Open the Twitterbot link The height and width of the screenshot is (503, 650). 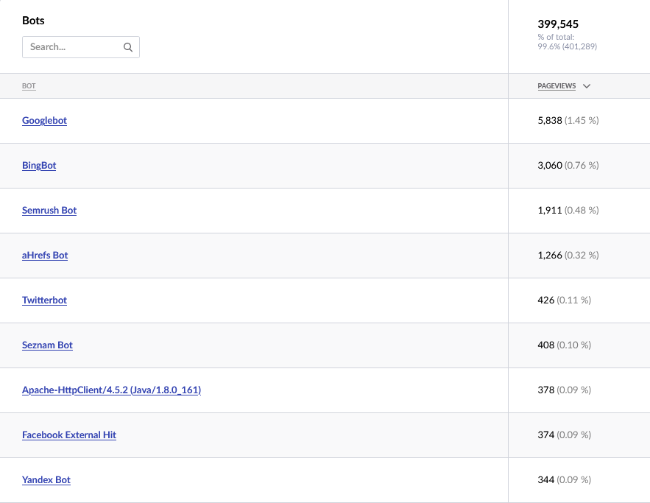point(44,300)
